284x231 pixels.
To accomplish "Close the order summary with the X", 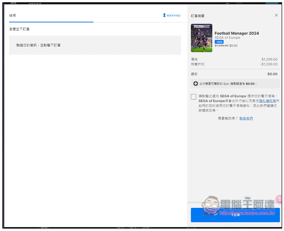I will pyautogui.click(x=276, y=15).
